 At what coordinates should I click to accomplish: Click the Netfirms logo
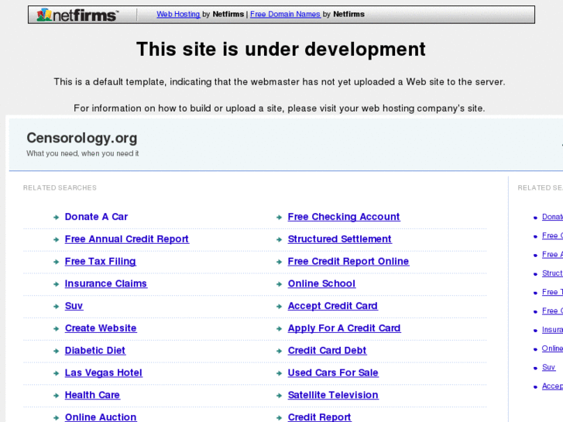coord(77,15)
